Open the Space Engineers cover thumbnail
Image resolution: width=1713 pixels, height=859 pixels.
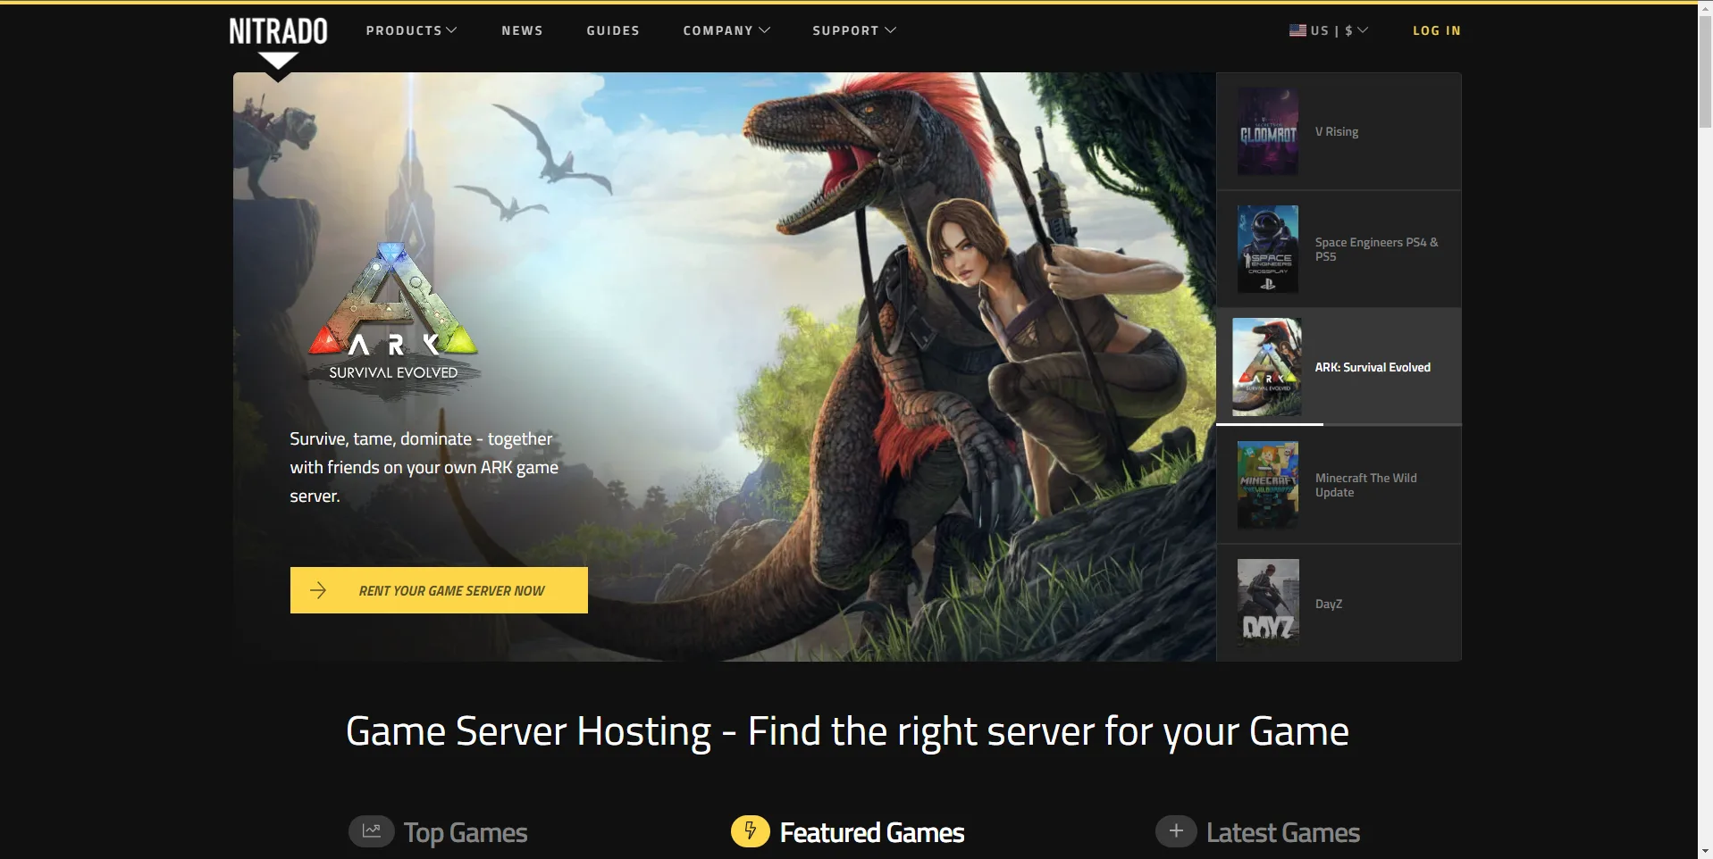click(1268, 249)
